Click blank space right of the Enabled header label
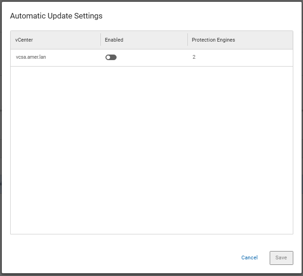 click(x=153, y=40)
